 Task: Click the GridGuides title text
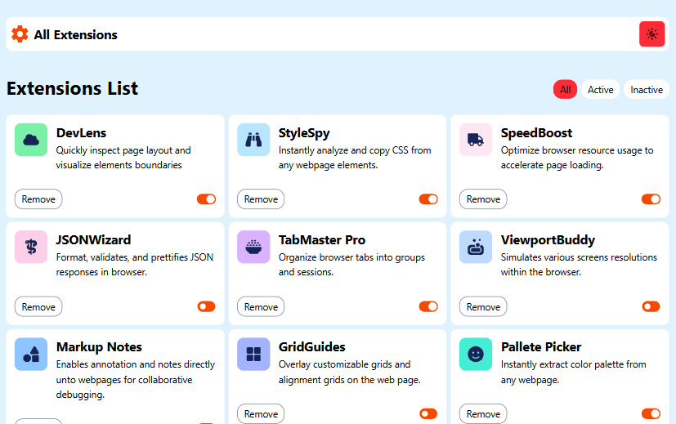pyautogui.click(x=311, y=347)
